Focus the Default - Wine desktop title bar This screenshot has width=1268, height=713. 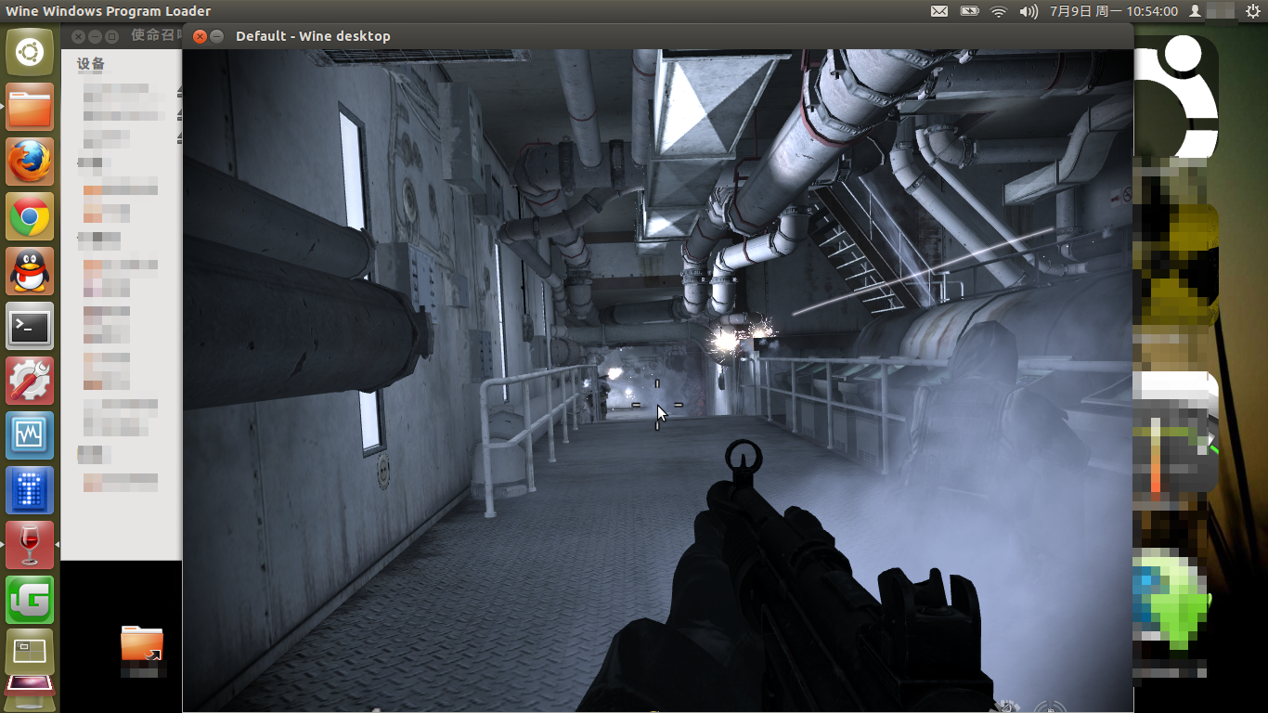(657, 36)
